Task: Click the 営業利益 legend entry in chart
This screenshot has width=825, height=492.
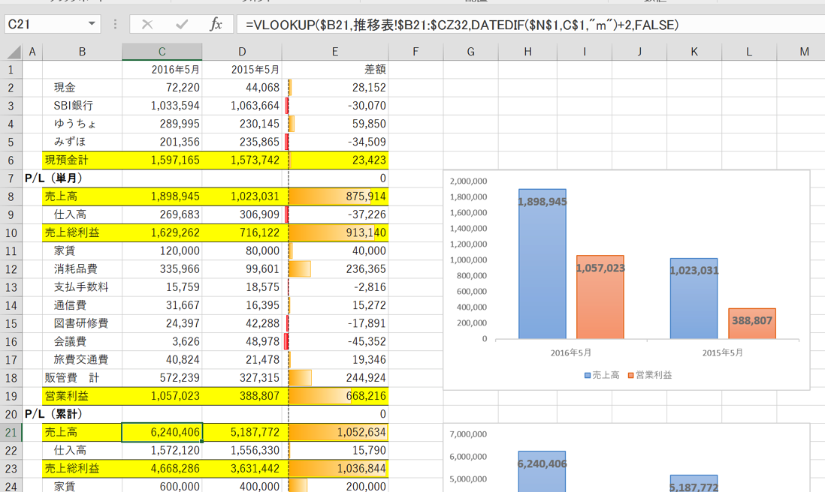Action: pos(650,375)
